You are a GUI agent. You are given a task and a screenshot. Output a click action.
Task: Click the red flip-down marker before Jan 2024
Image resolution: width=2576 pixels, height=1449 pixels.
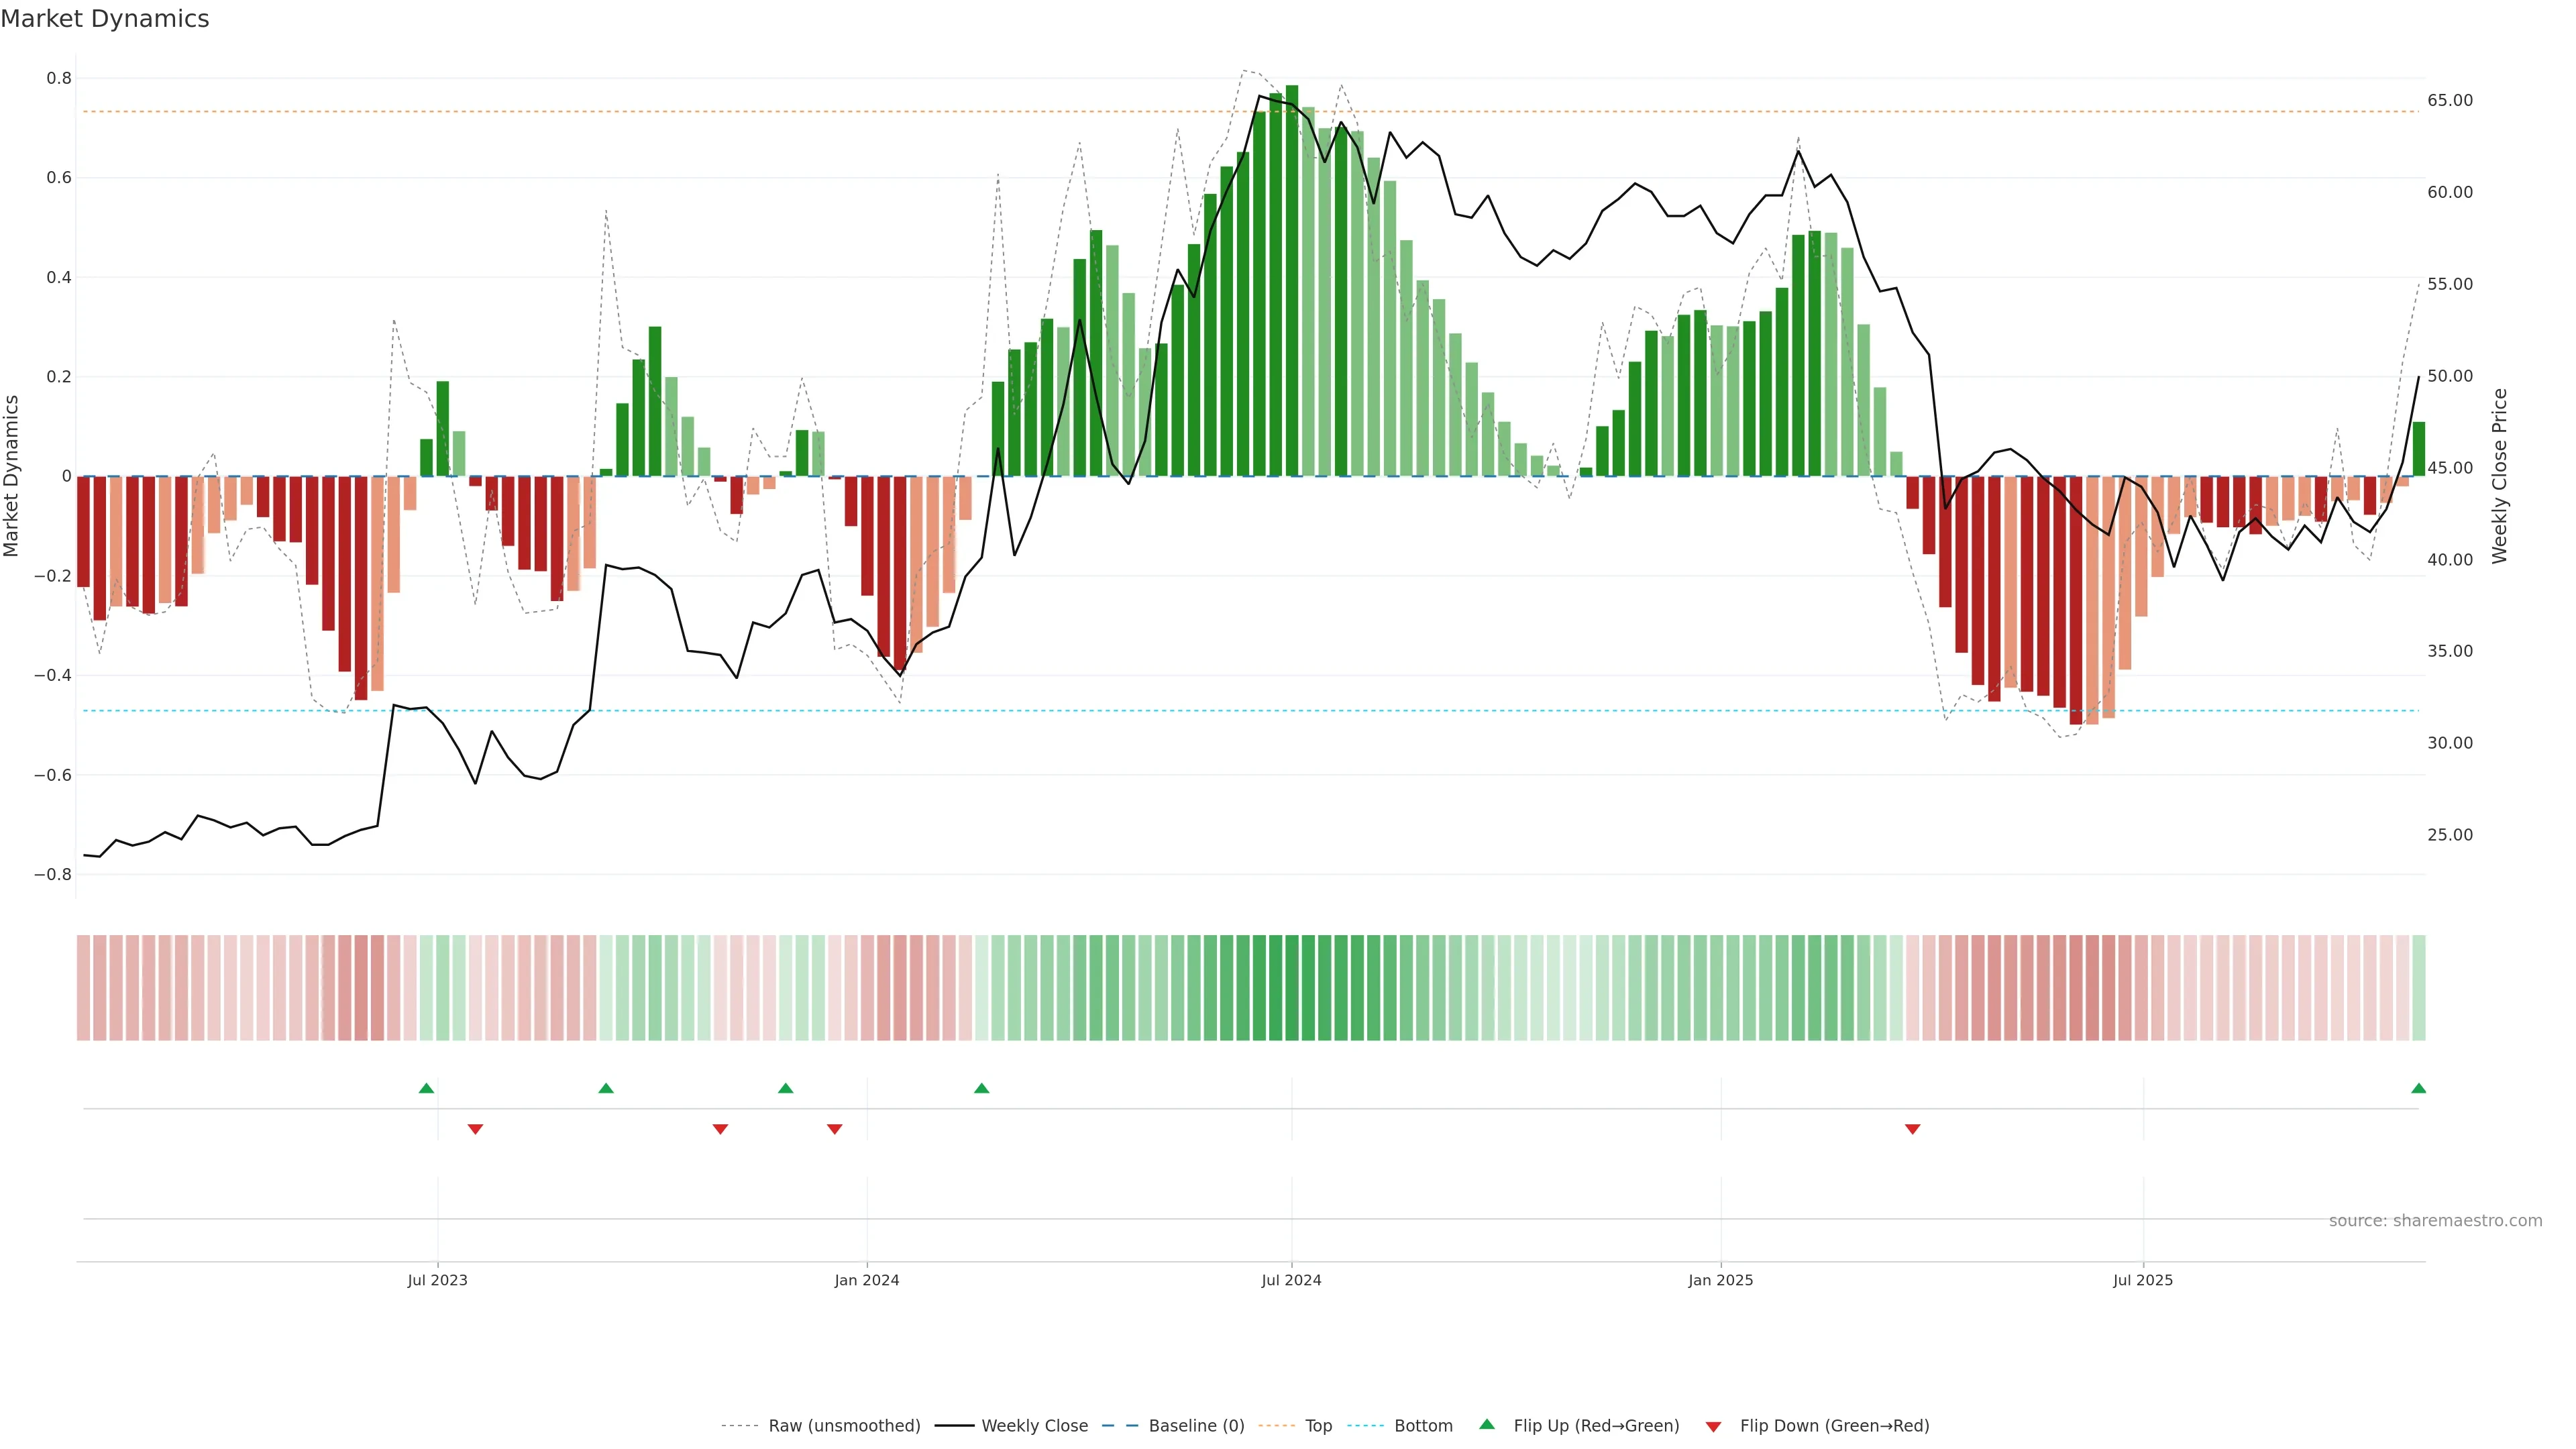tap(834, 1129)
